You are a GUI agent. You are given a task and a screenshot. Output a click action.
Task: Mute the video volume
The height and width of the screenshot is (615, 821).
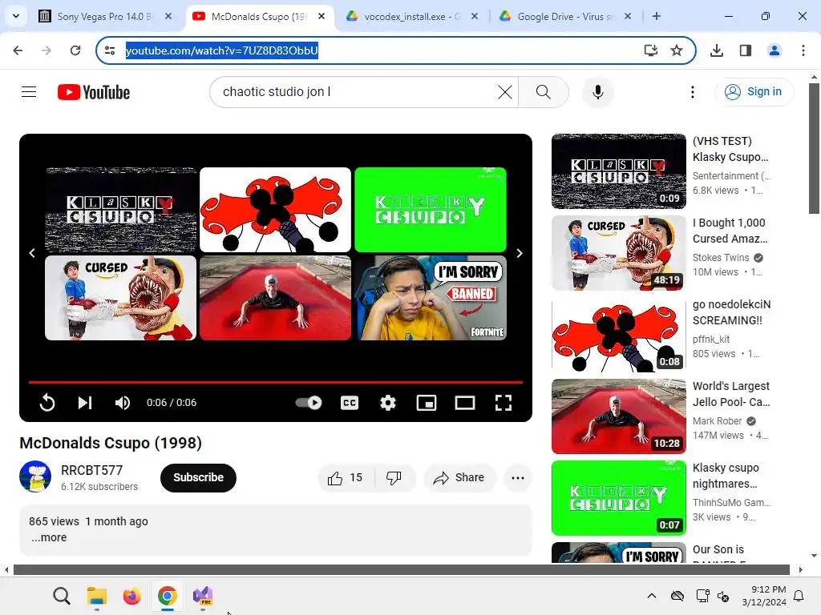pos(123,403)
